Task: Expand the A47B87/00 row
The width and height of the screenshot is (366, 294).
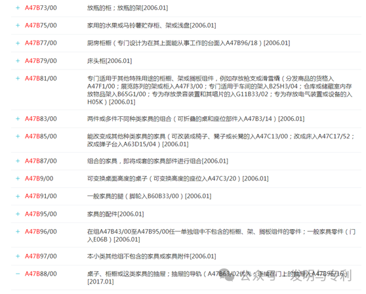Action: click(x=18, y=161)
